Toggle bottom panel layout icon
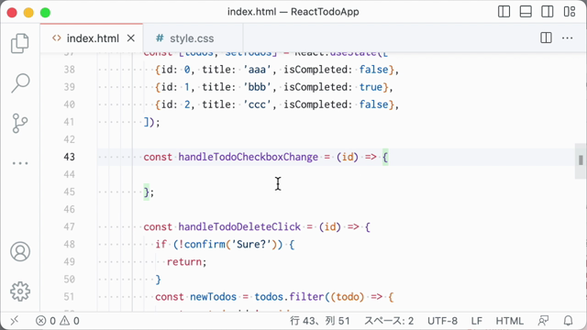This screenshot has width=587, height=330. point(526,12)
